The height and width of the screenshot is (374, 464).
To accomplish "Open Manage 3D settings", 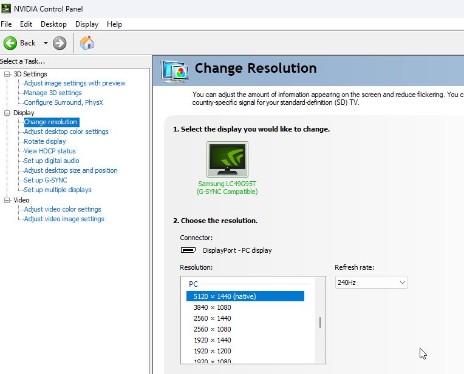I will [x=53, y=93].
